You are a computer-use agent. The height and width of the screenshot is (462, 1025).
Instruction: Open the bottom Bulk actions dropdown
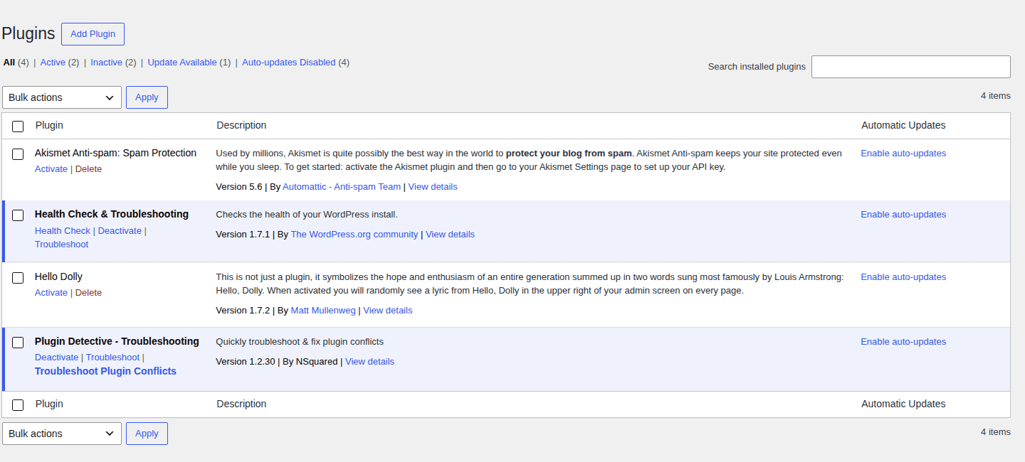coord(62,434)
